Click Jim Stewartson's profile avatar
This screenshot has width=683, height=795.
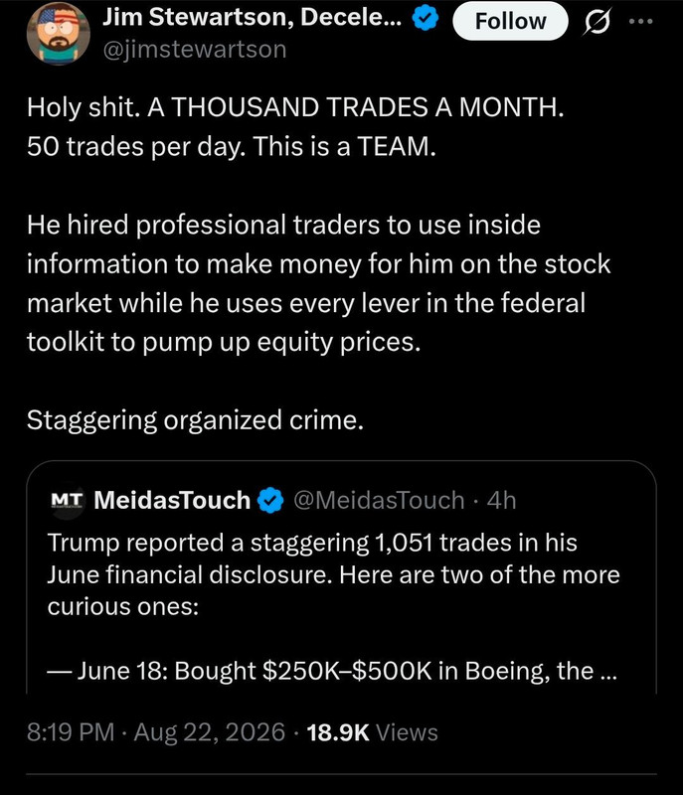pyautogui.click(x=58, y=36)
